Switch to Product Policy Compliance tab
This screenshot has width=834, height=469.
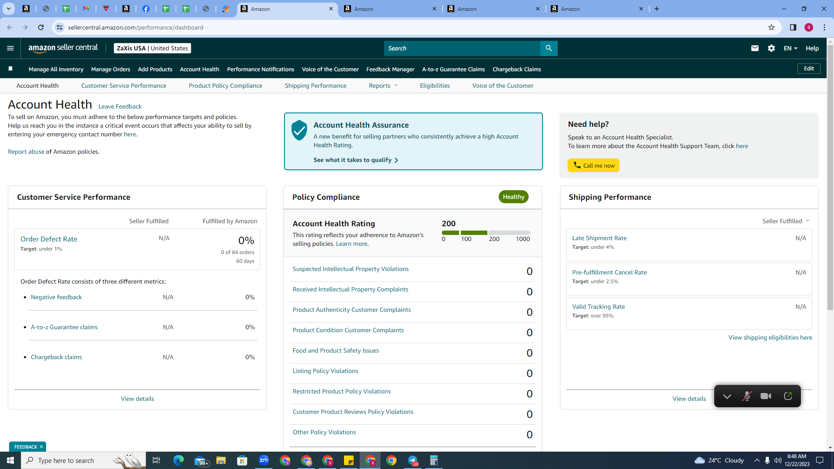click(225, 86)
